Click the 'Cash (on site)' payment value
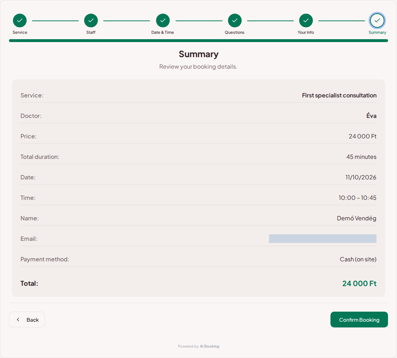Viewport: 397px width, 358px height. [x=358, y=259]
